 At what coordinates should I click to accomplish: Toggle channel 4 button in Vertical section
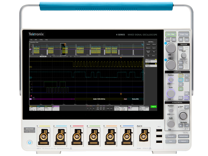coord(181,89)
